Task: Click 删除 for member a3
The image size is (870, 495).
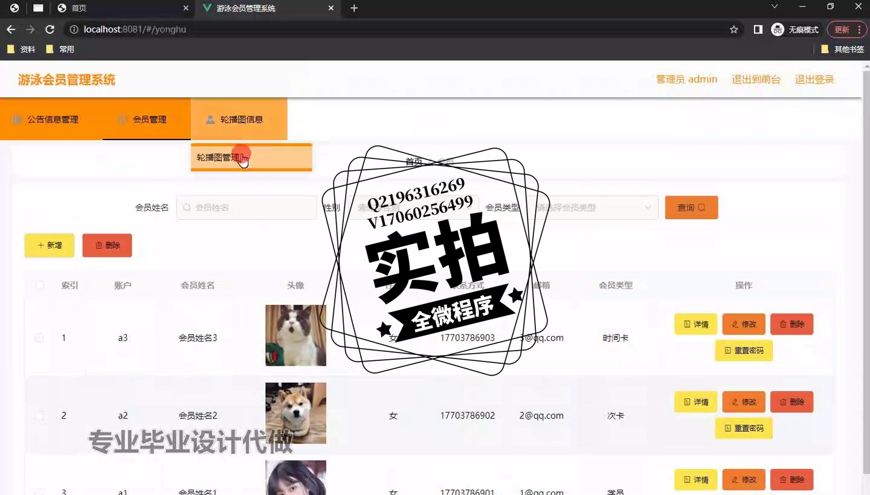Action: 792,324
